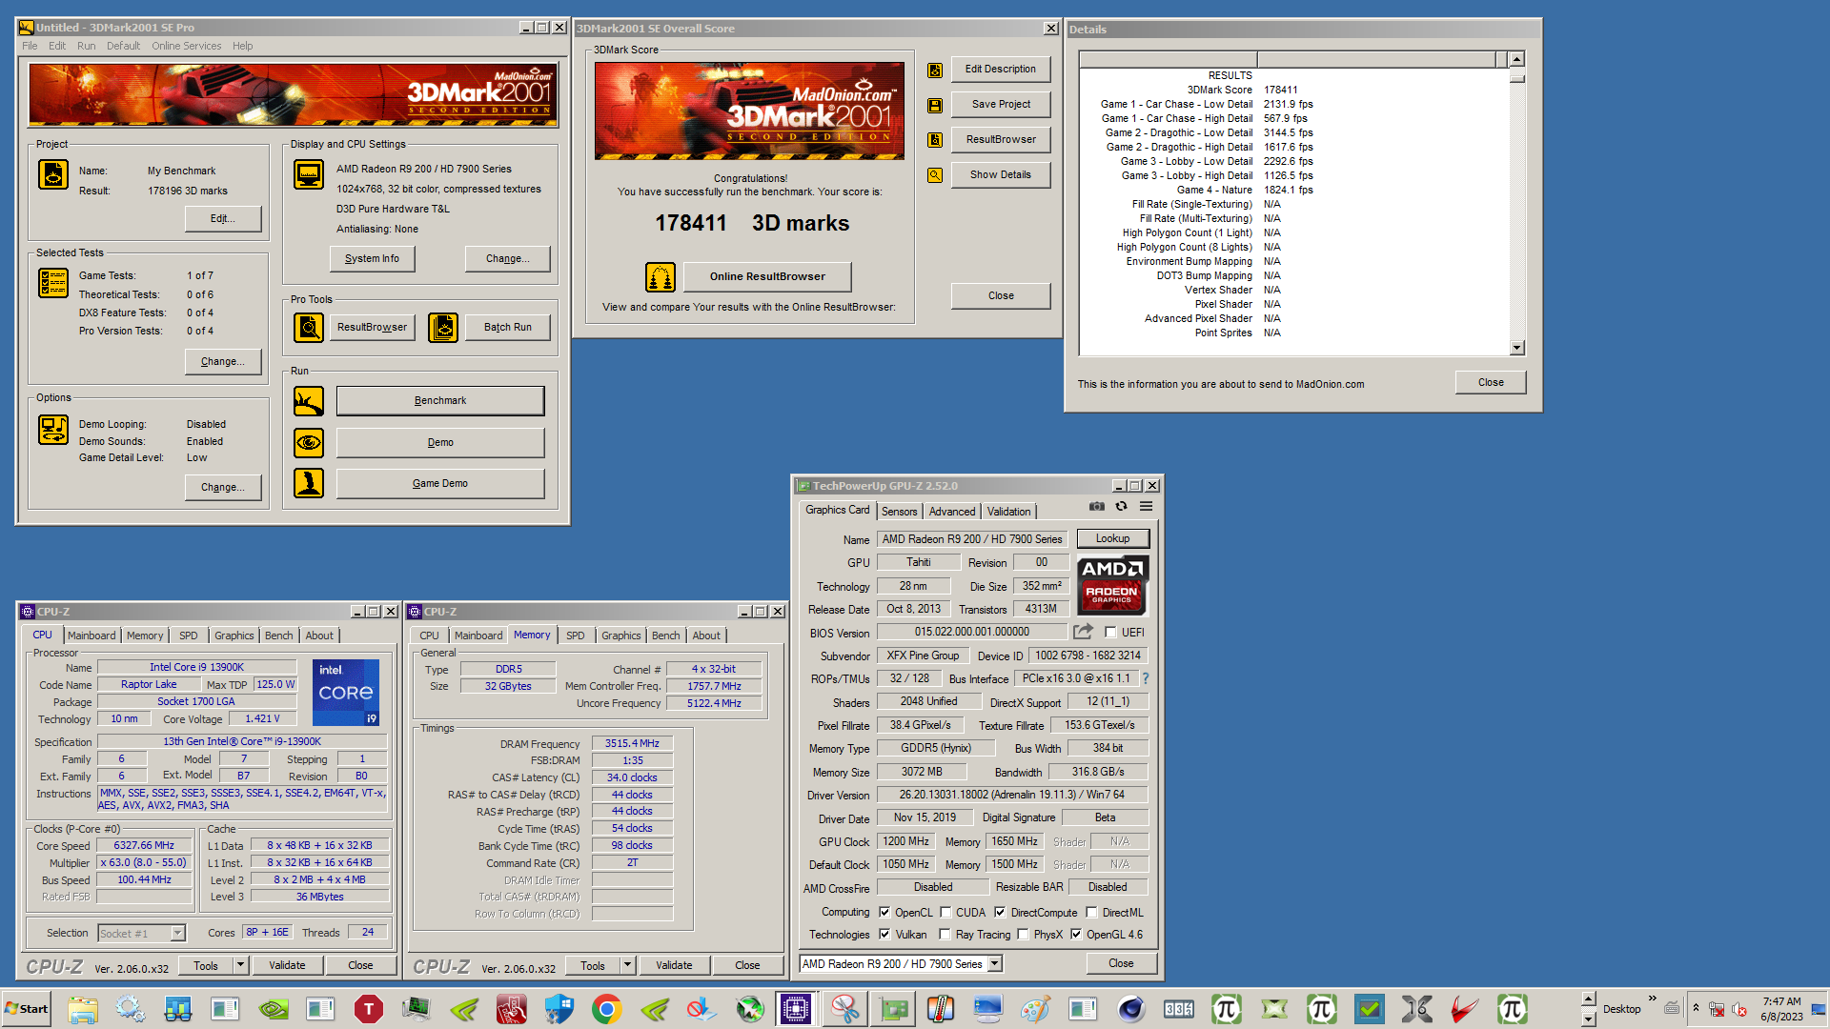The image size is (1830, 1029).
Task: Click the Show Details magnifier icon
Action: 935,175
